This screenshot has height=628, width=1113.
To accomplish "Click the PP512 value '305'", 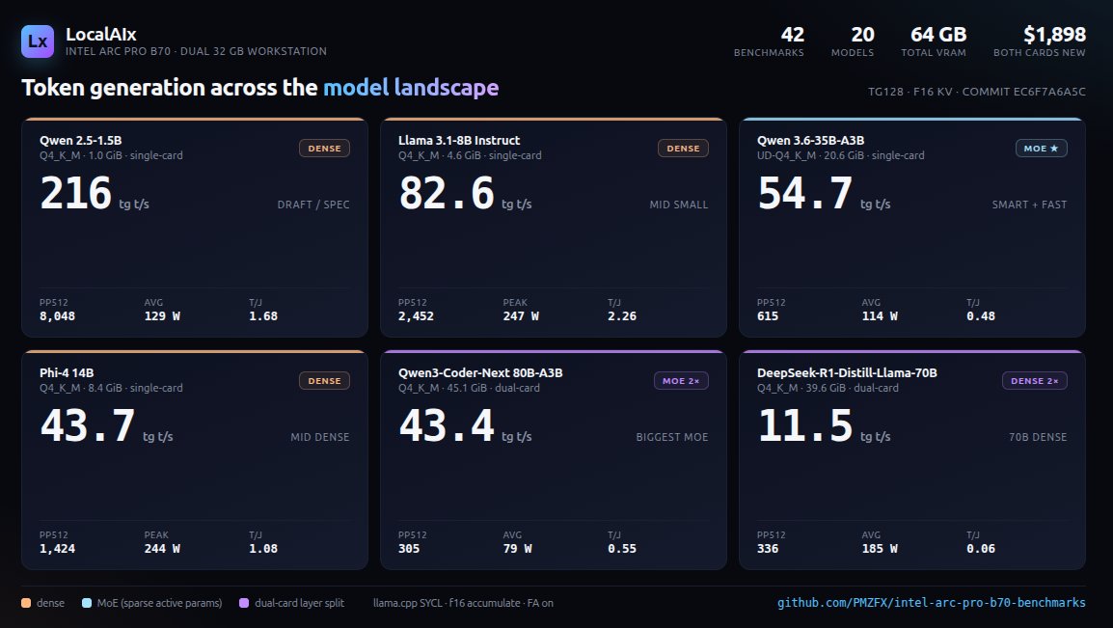I will [x=409, y=549].
